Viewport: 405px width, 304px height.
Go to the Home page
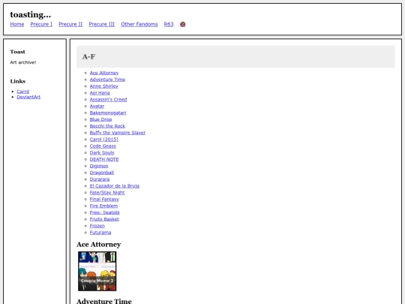click(17, 24)
